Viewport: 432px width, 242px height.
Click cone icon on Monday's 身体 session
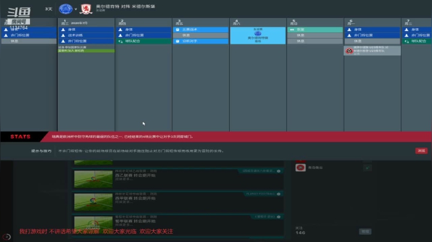tap(349, 29)
